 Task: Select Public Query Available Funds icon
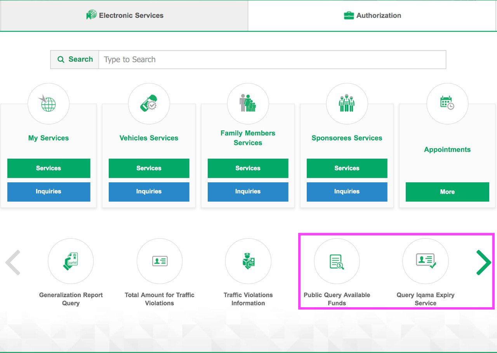pyautogui.click(x=337, y=261)
